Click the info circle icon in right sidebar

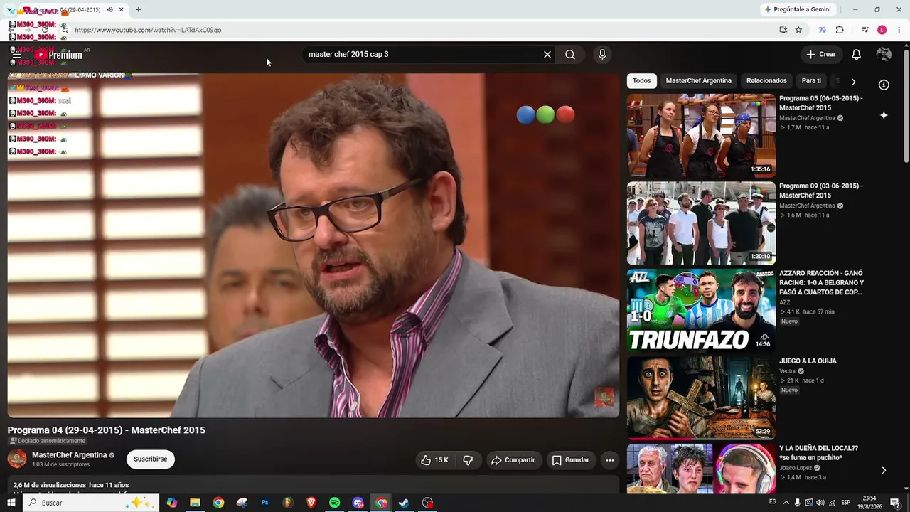[884, 85]
